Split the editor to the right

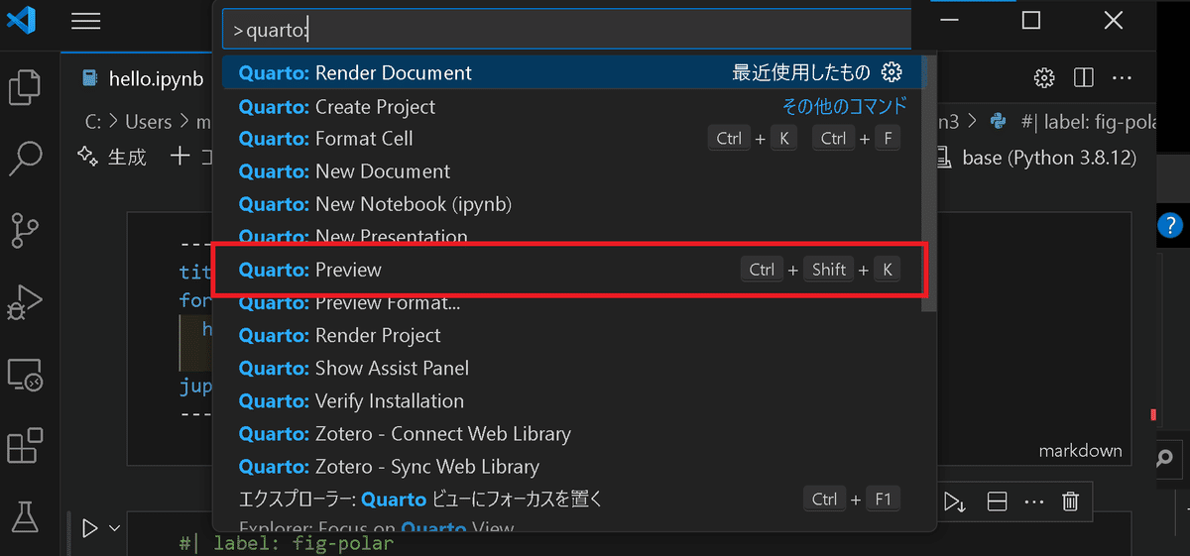point(1083,77)
